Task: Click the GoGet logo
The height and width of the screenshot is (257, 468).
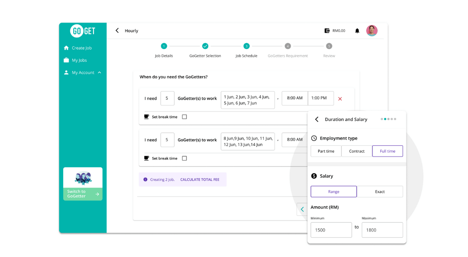Action: point(83,31)
